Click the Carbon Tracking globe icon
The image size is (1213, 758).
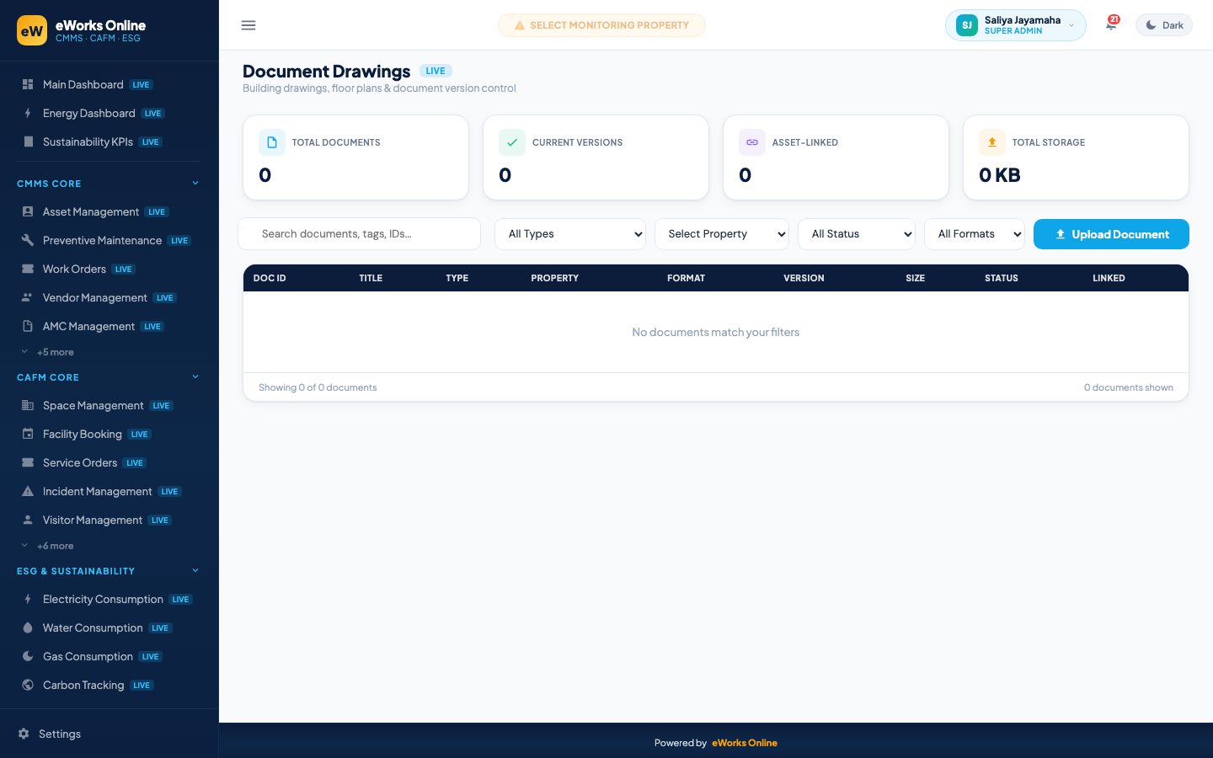[x=28, y=685]
